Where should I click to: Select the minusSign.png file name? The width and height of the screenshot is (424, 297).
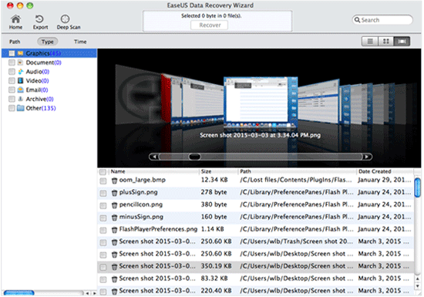(141, 217)
